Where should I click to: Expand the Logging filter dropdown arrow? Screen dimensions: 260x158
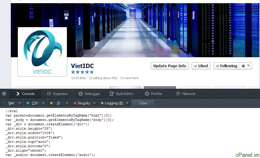tap(127, 103)
